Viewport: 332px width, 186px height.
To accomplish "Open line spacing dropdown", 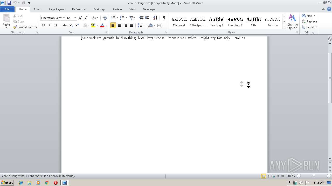I will (x=141, y=25).
